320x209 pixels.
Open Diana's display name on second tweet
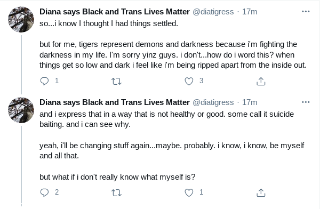(115, 102)
